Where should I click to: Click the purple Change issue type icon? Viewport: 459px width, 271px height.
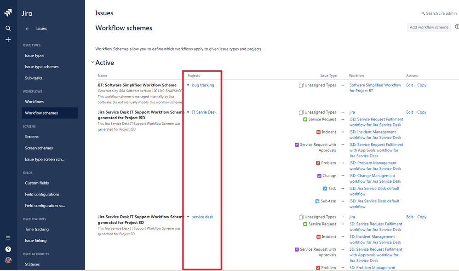319,176
